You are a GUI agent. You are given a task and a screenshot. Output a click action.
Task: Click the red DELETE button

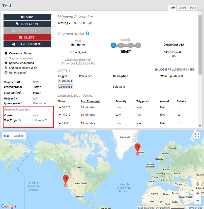[27, 38]
